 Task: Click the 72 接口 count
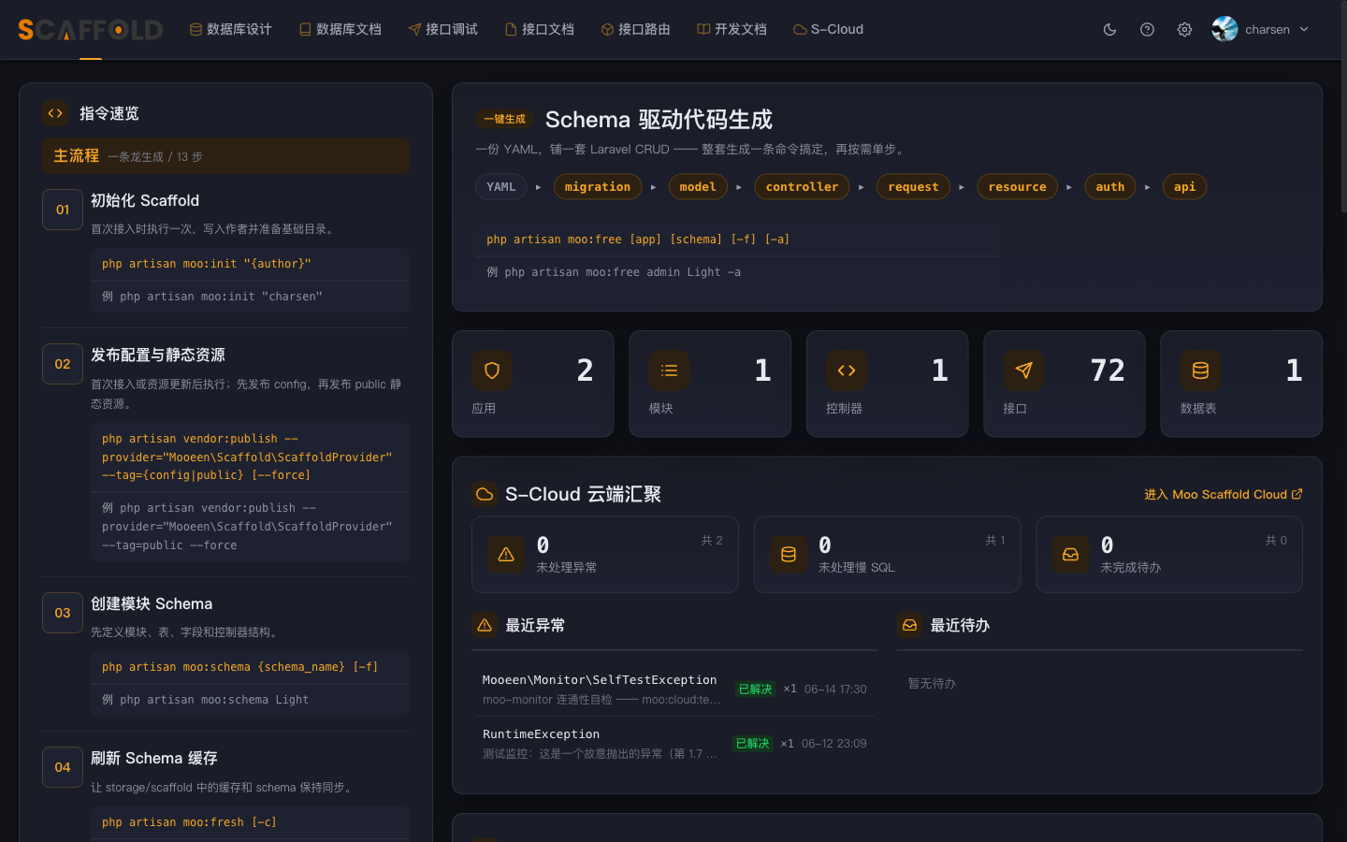[x=1108, y=370]
